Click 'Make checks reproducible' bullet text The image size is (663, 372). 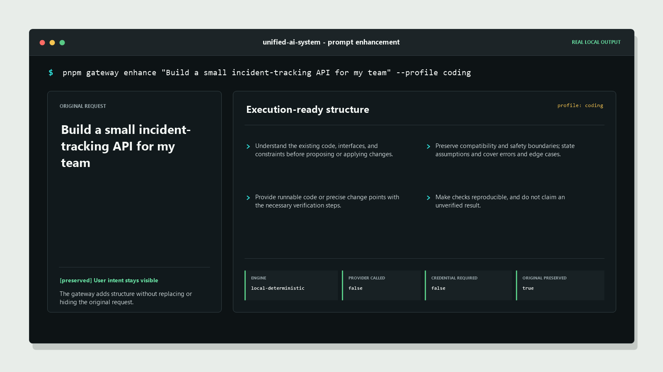pyautogui.click(x=500, y=201)
